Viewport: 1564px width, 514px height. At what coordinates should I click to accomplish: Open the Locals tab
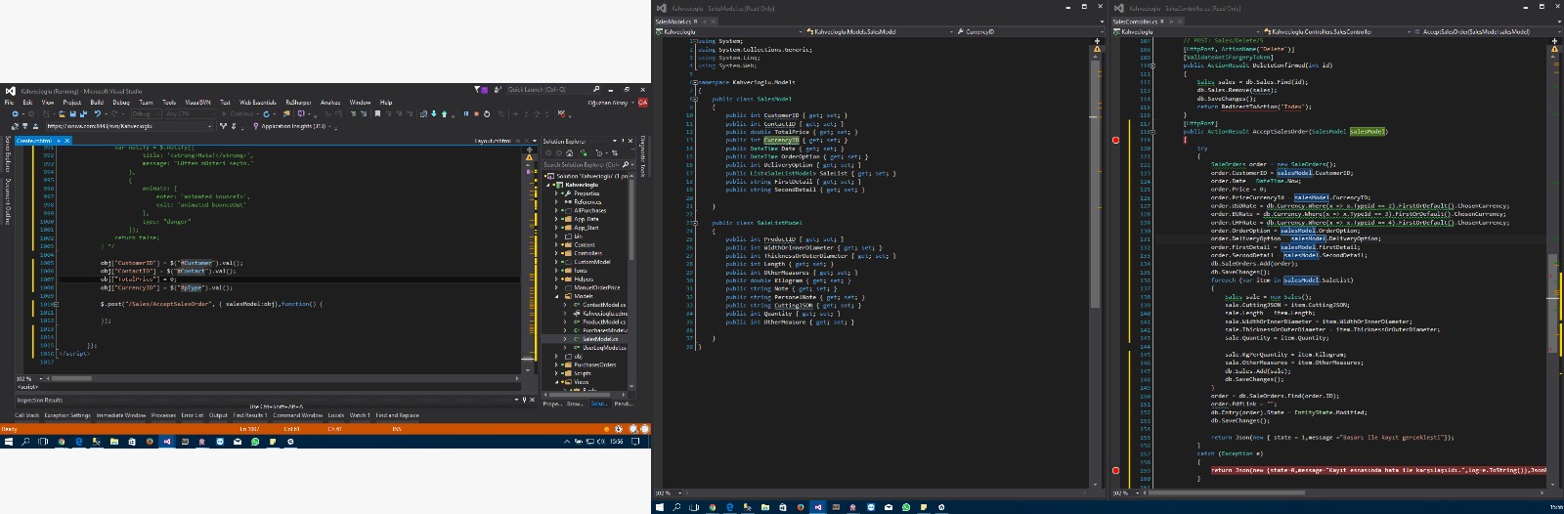335,415
